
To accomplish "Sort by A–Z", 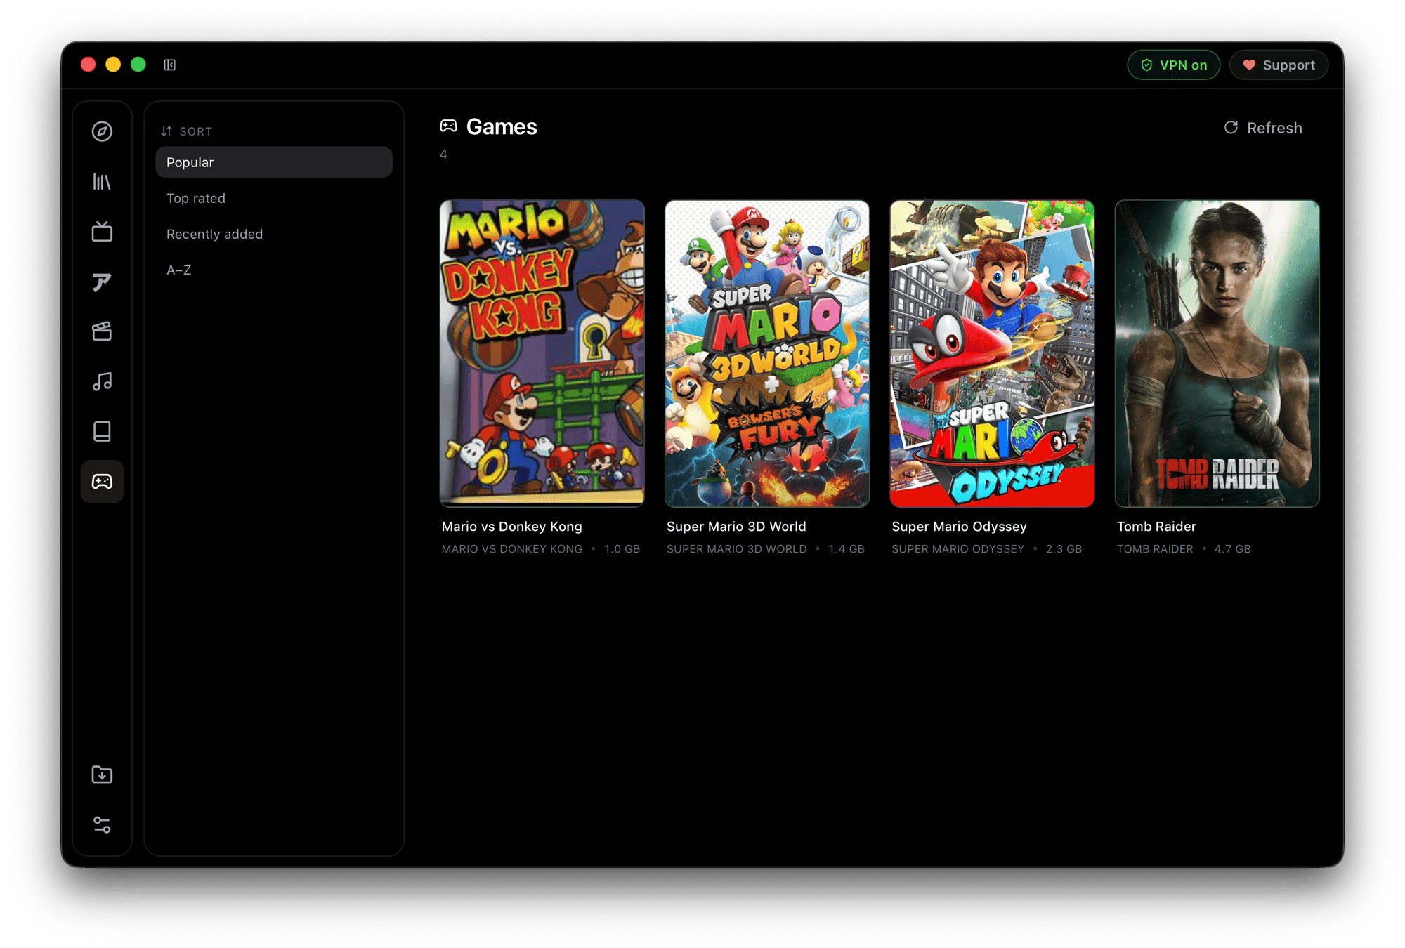I will (274, 270).
